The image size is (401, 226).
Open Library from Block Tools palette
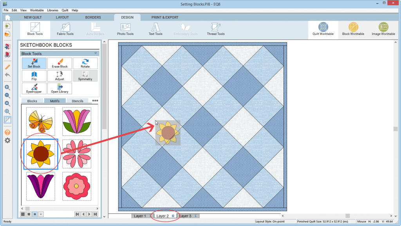pyautogui.click(x=60, y=88)
